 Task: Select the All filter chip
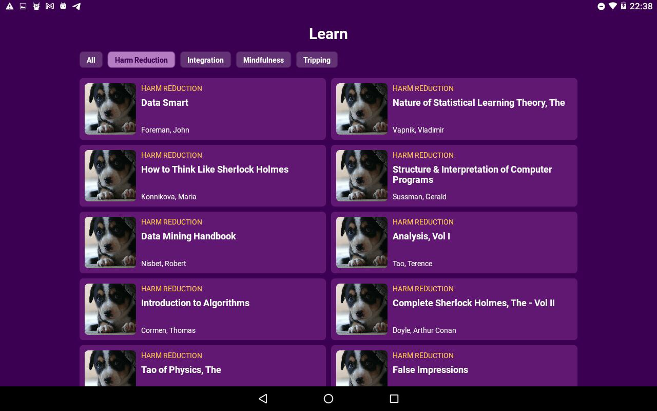tap(91, 60)
